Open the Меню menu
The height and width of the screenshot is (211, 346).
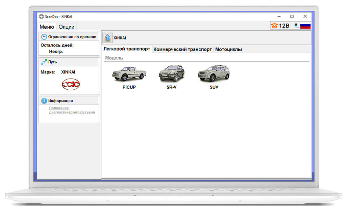47,27
